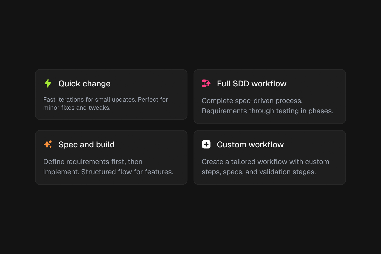Pick the fast iterations option for small updates
381x254 pixels.
pos(111,94)
